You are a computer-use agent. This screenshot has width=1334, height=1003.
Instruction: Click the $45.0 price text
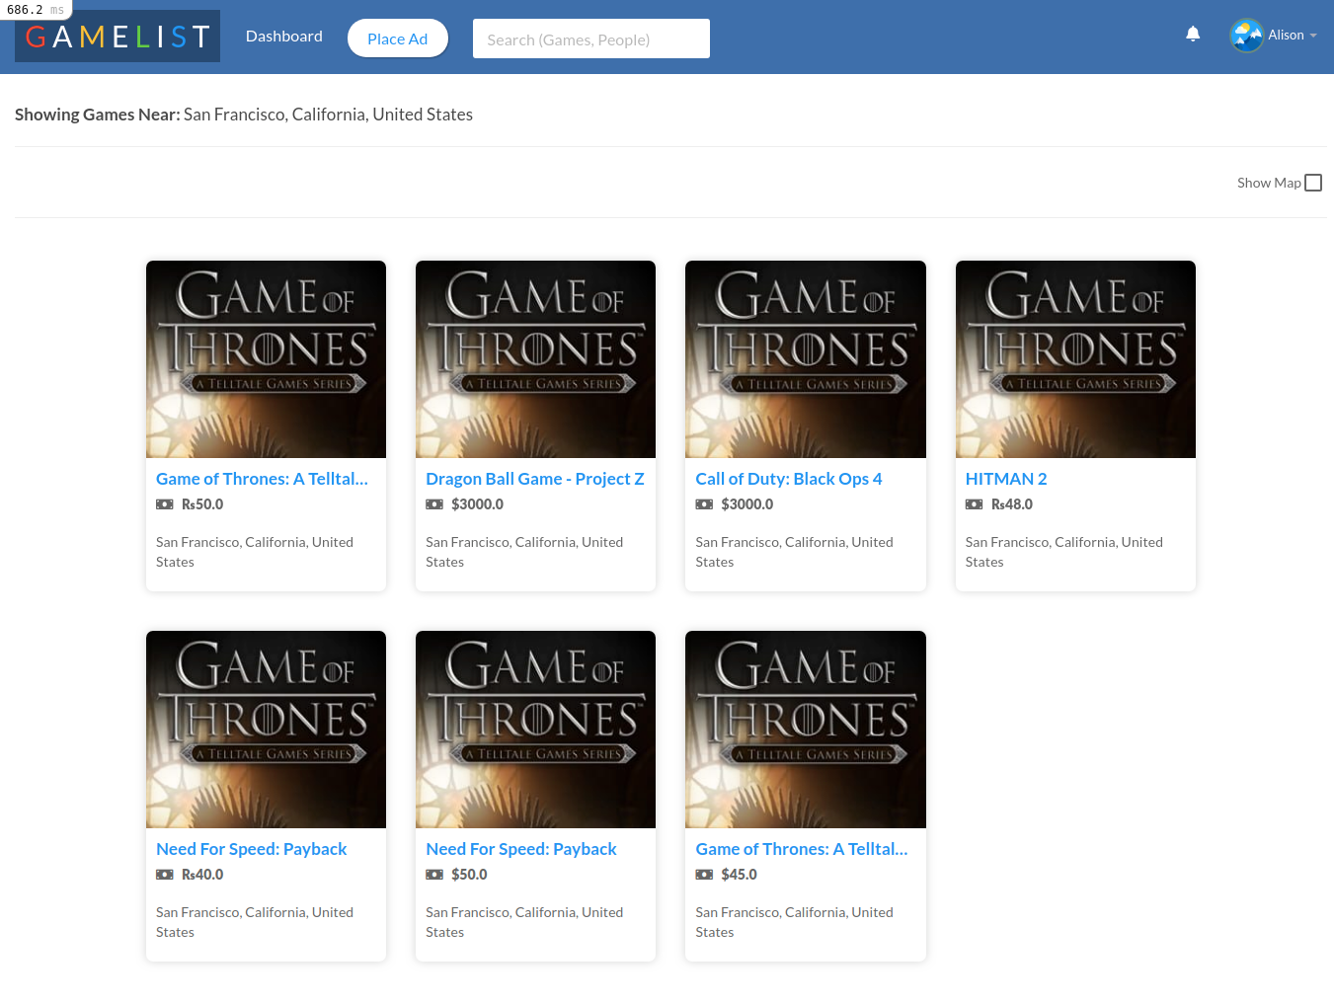pyautogui.click(x=740, y=875)
